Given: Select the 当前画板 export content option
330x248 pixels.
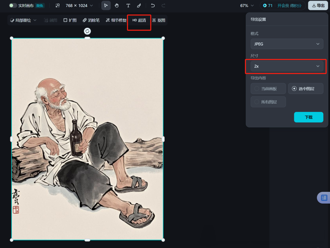Looking at the screenshot, I should [x=268, y=88].
